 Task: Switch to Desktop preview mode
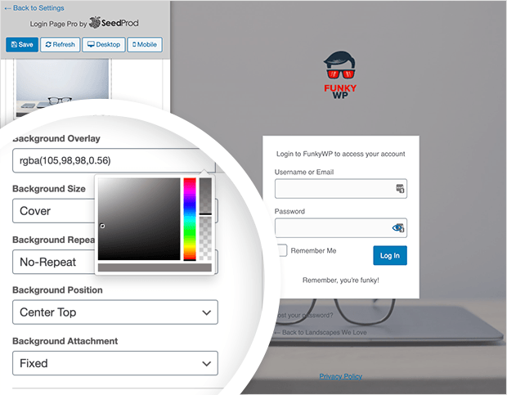[104, 45]
